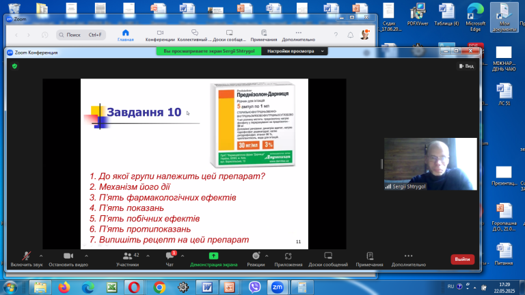Click the Вид view button
Image resolution: width=525 pixels, height=295 pixels.
[x=466, y=66]
